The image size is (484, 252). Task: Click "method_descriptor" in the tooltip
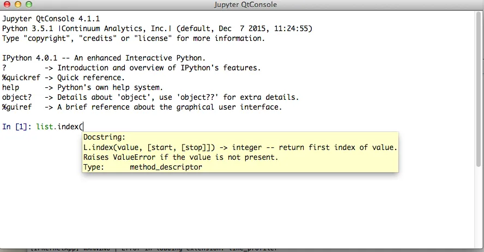point(166,167)
